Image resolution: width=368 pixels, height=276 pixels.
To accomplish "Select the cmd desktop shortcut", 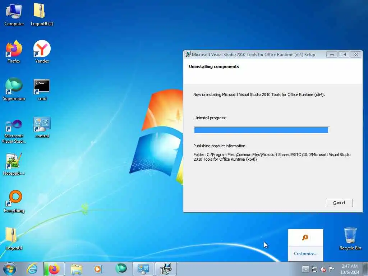I will tap(42, 89).
